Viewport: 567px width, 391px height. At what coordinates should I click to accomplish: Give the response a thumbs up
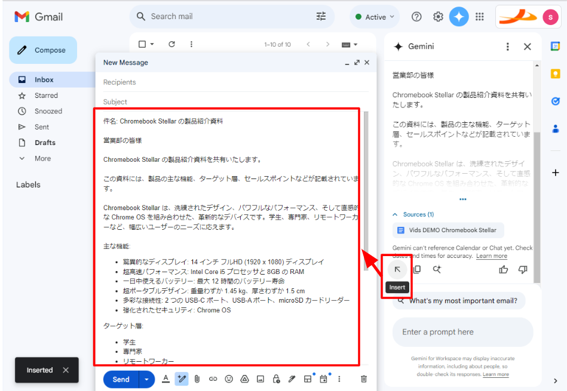coord(503,269)
